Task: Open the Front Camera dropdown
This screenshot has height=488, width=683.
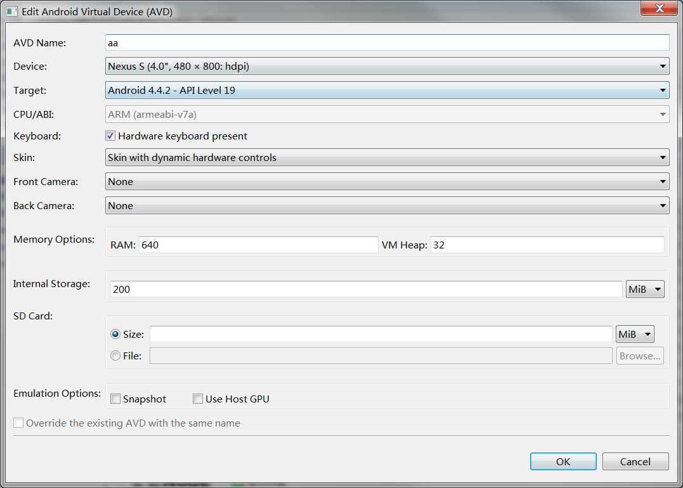Action: click(x=387, y=181)
